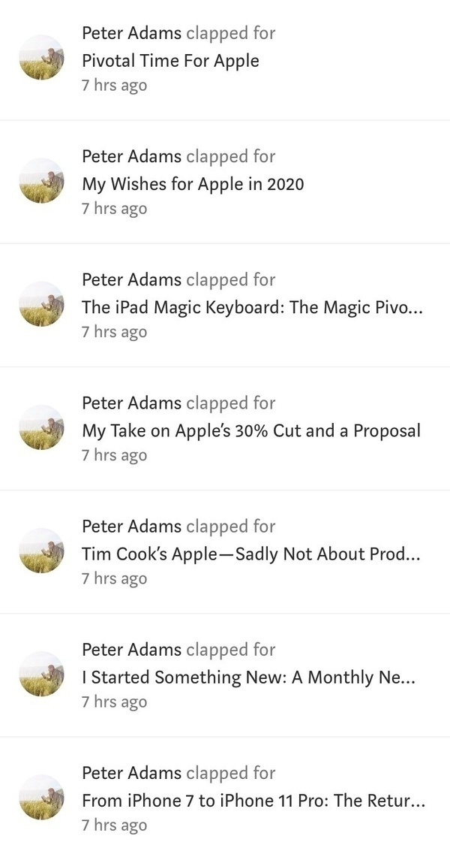450x857 pixels.
Task: Click 'Peter Adams' name above 'Pivotal Time For Apple'
Action: [131, 33]
